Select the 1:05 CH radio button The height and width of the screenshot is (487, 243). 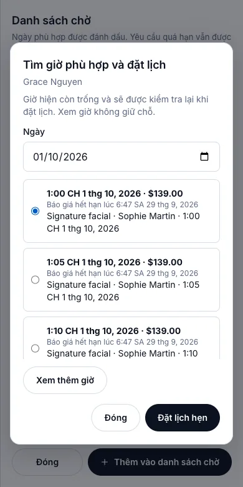pos(36,280)
